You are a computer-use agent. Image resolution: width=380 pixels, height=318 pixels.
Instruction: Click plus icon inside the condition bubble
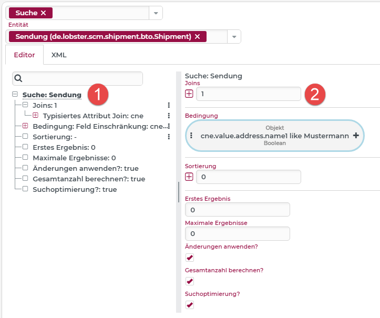pos(356,136)
